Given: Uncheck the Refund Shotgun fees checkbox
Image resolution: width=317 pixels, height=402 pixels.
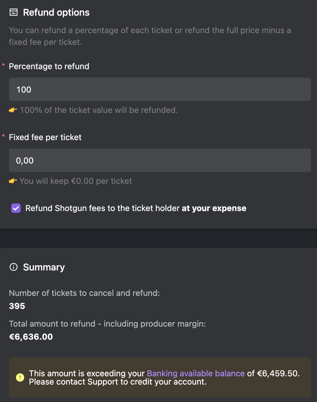Looking at the screenshot, I should point(16,208).
